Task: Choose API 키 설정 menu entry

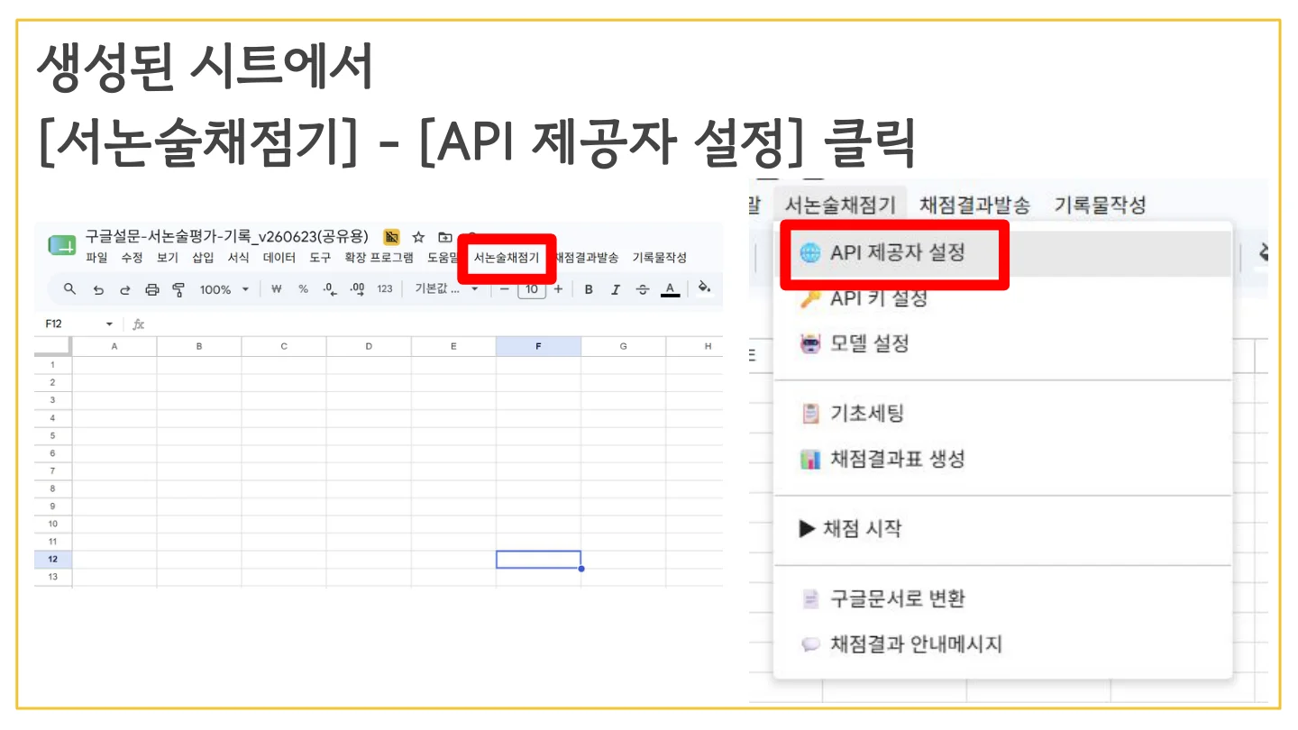Action: pyautogui.click(x=1003, y=298)
